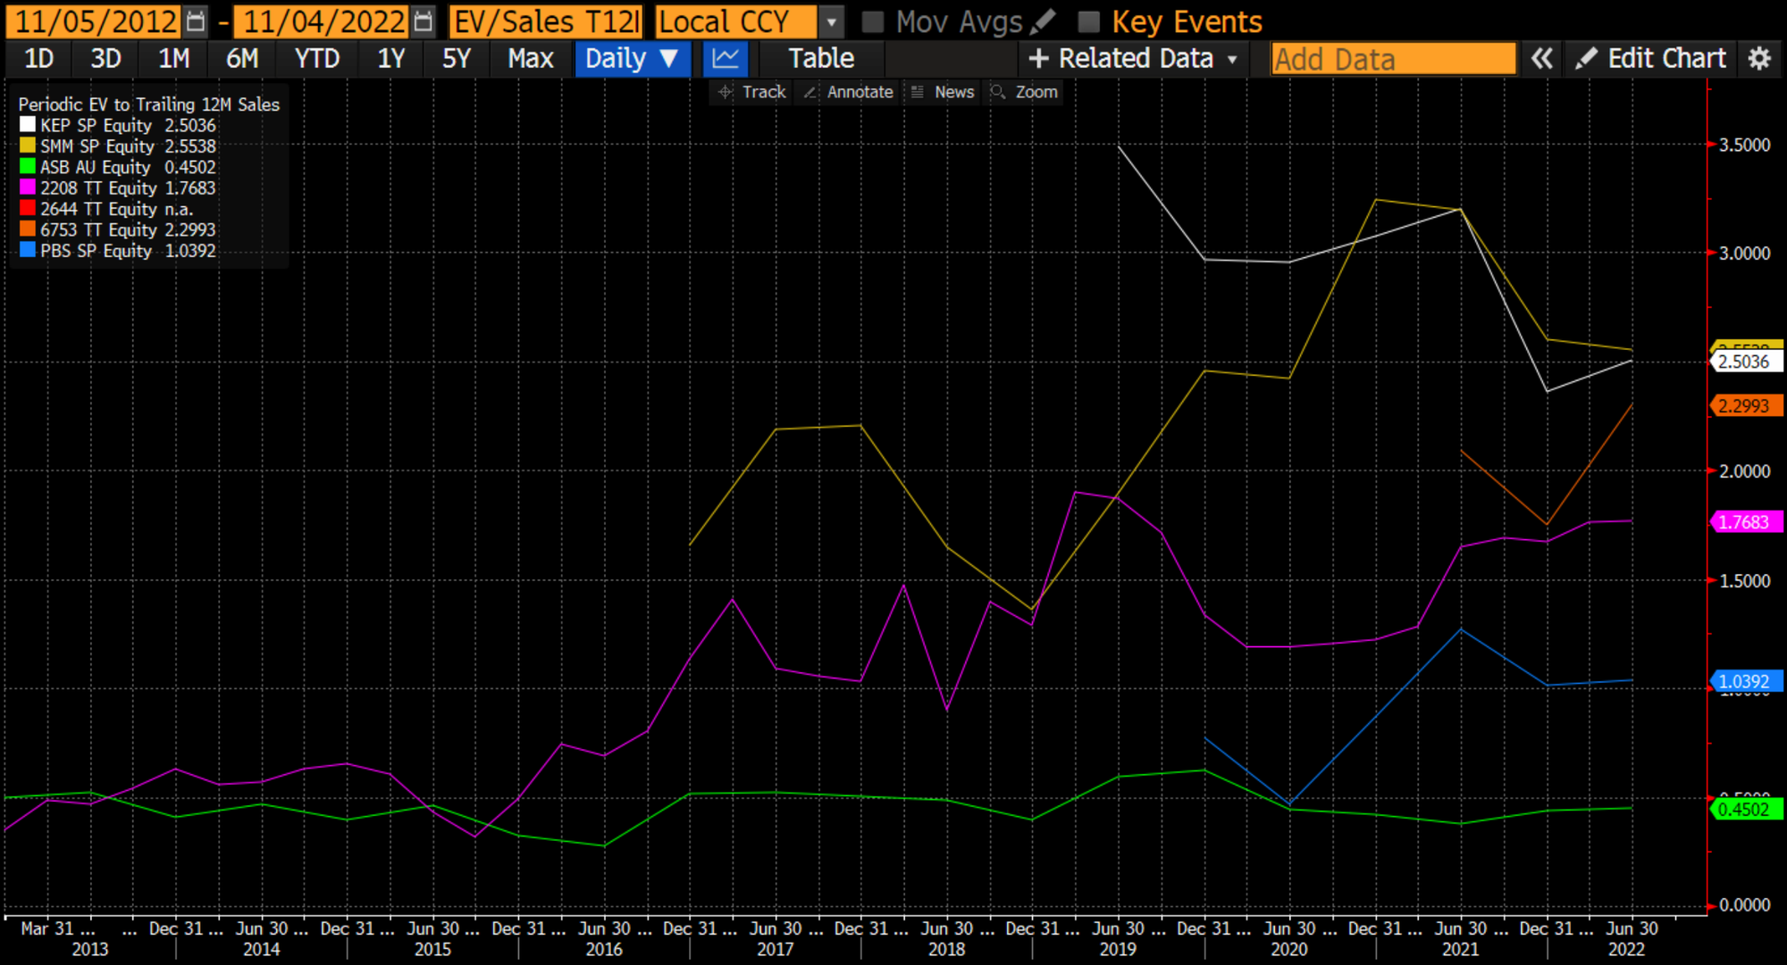Enable the Mov Avgs checkbox

click(x=873, y=21)
